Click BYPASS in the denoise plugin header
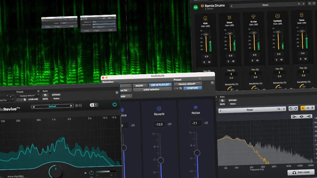317x178 pixels. click(232, 100)
